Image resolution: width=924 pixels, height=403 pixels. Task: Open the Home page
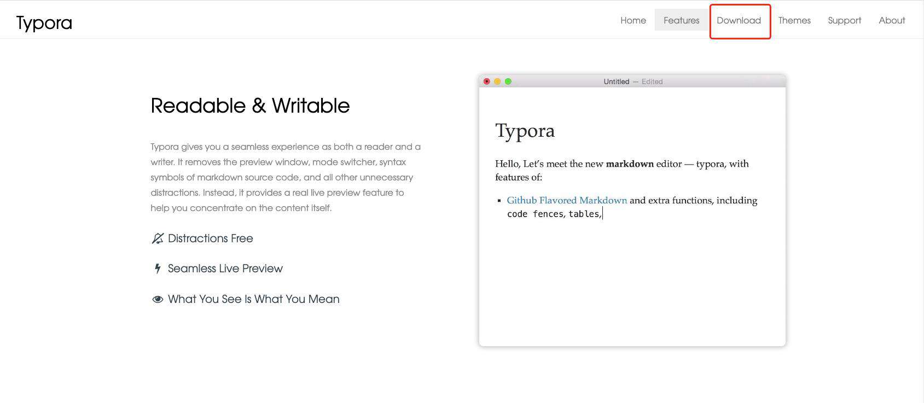click(633, 20)
